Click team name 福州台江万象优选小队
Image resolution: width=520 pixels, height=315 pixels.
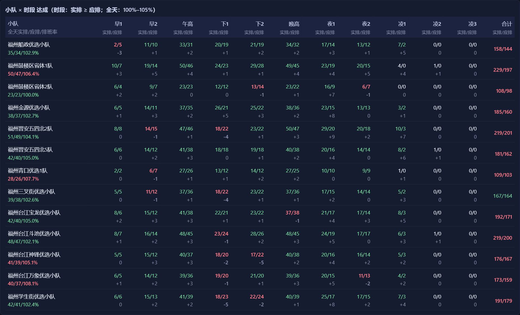pyautogui.click(x=34, y=276)
